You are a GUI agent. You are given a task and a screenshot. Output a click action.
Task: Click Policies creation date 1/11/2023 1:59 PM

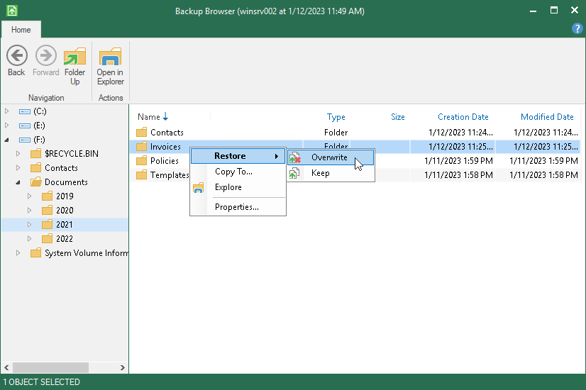458,161
